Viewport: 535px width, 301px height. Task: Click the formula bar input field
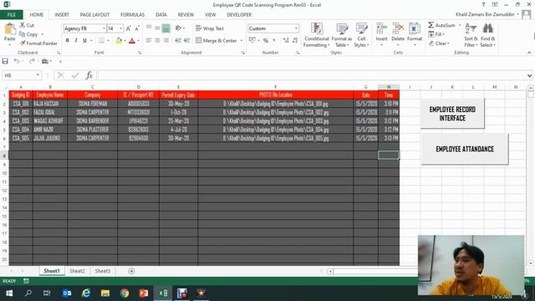pyautogui.click(x=312, y=75)
